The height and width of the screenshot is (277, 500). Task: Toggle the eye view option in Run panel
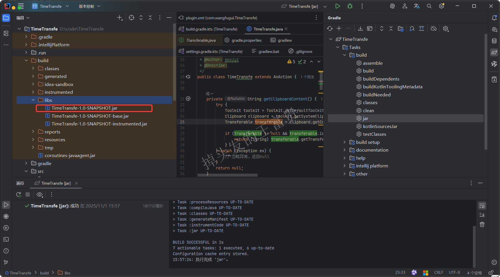pyautogui.click(x=40, y=194)
